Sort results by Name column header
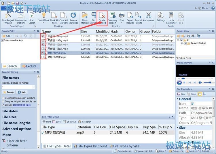The width and height of the screenshot is (216, 154). (60, 31)
